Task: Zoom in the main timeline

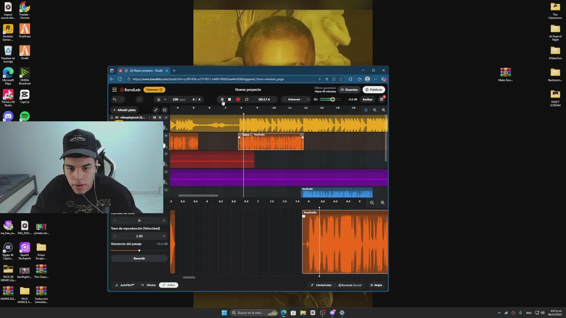Action: click(x=383, y=110)
